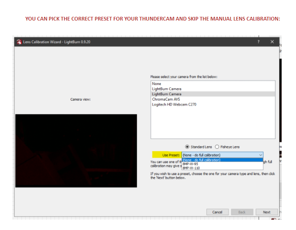296x230 pixels.
Task: Pick the highlighted None - do full calibration option
Action: pyautogui.click(x=223, y=160)
